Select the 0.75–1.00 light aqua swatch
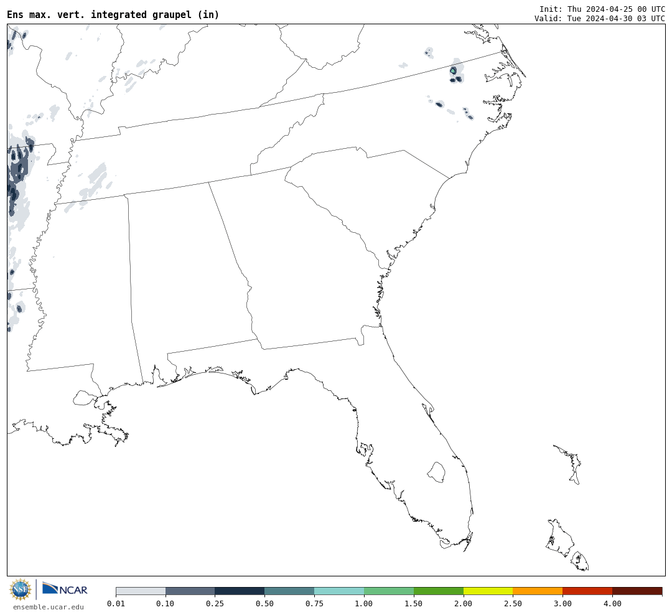 pyautogui.click(x=340, y=591)
